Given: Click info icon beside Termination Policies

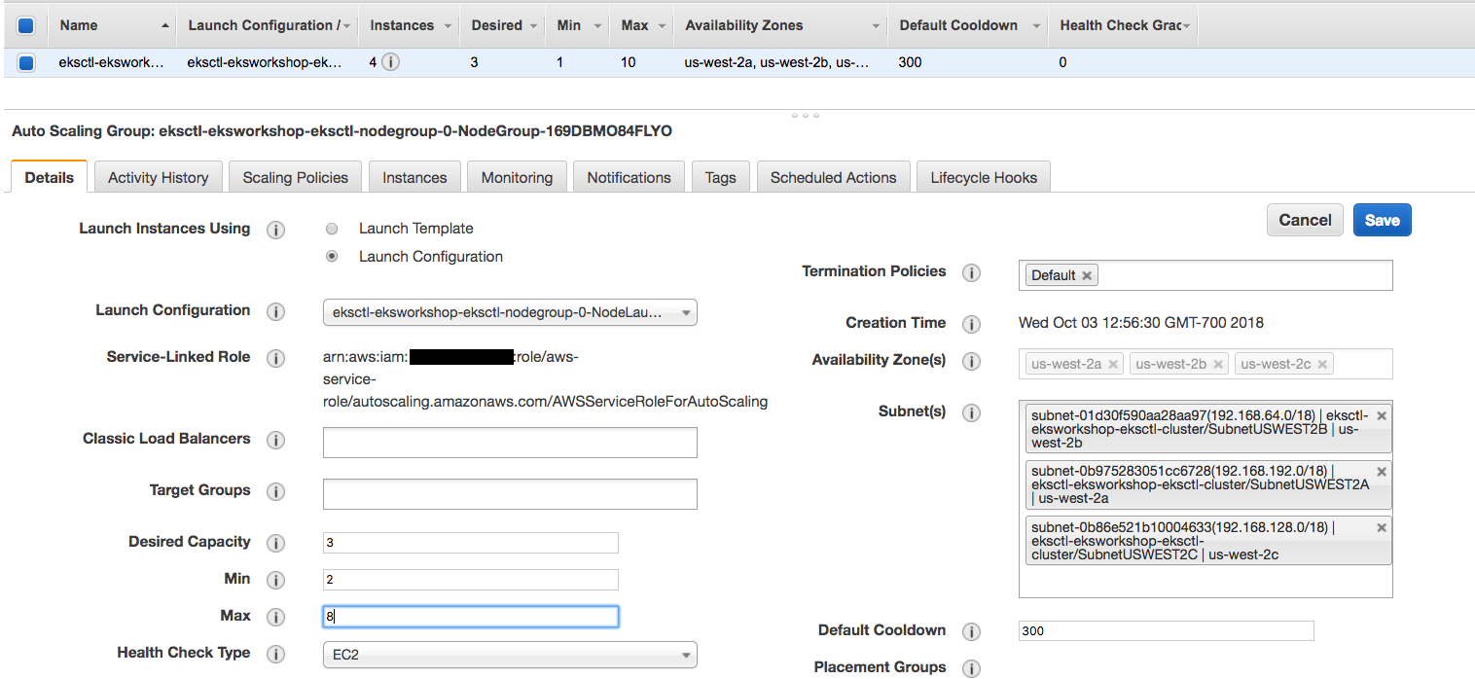Looking at the screenshot, I should point(971,272).
